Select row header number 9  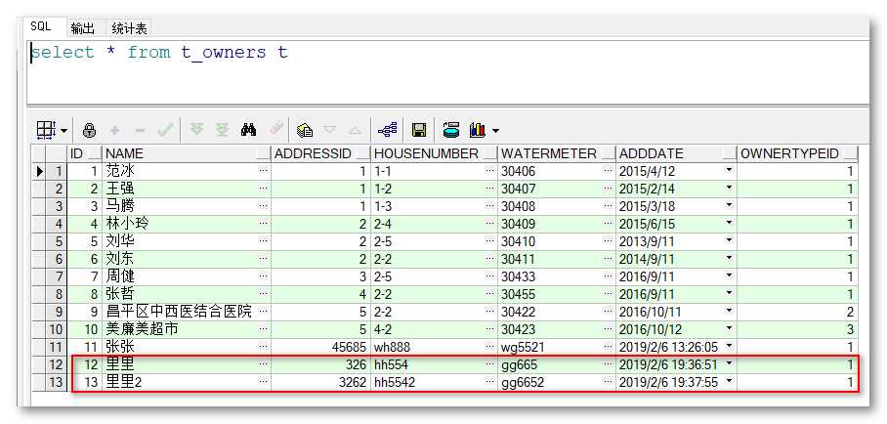coord(56,312)
